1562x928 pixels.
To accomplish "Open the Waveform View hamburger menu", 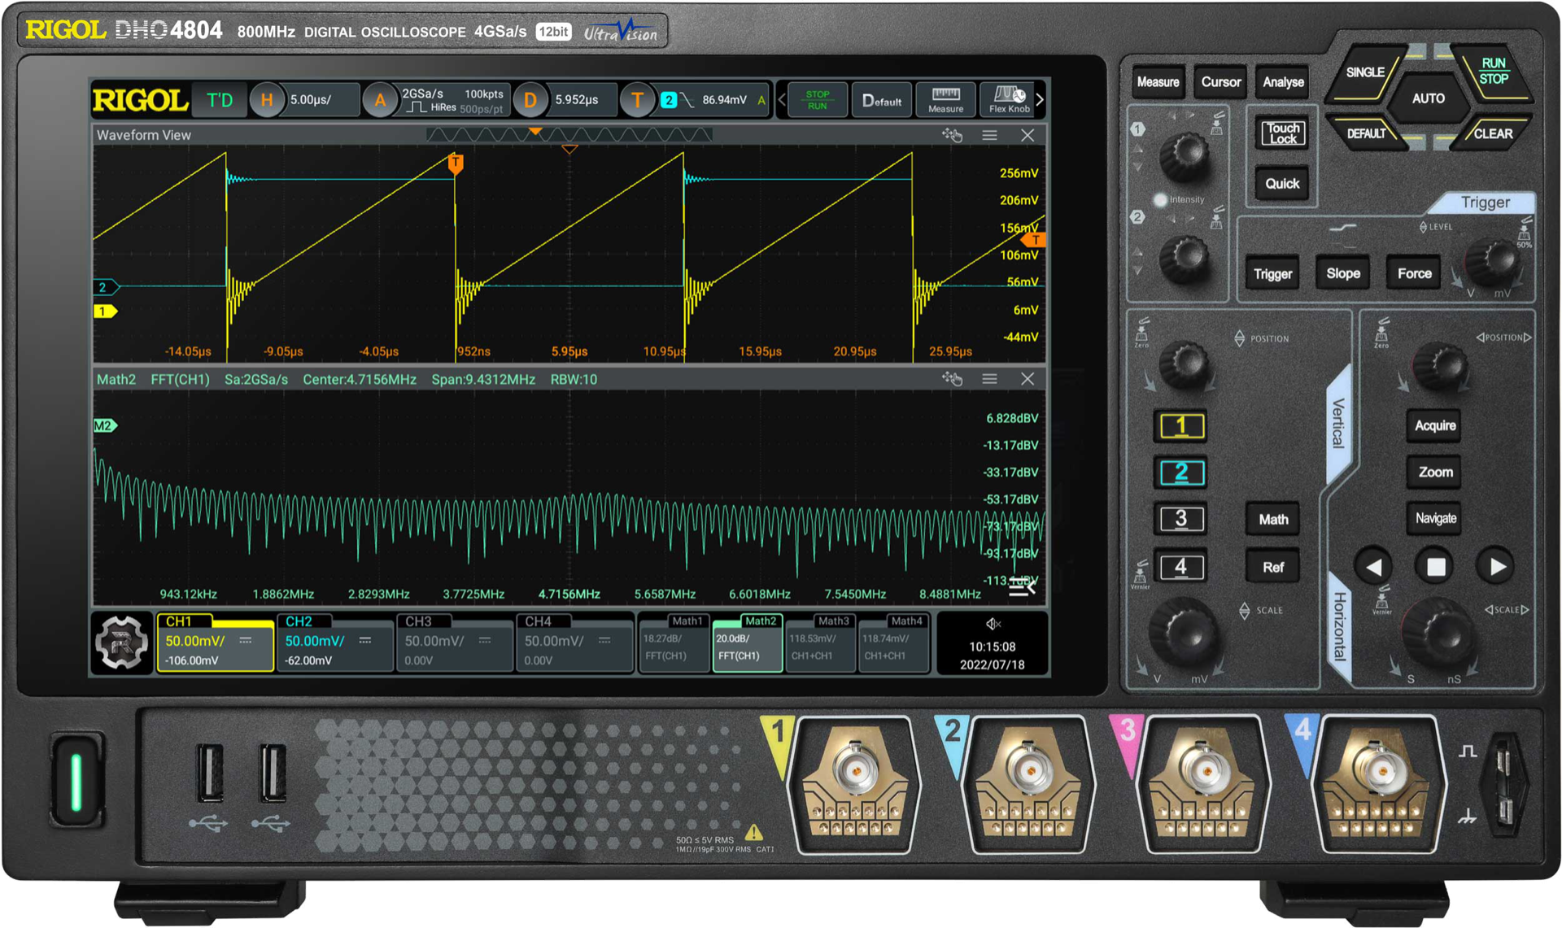I will 989,135.
